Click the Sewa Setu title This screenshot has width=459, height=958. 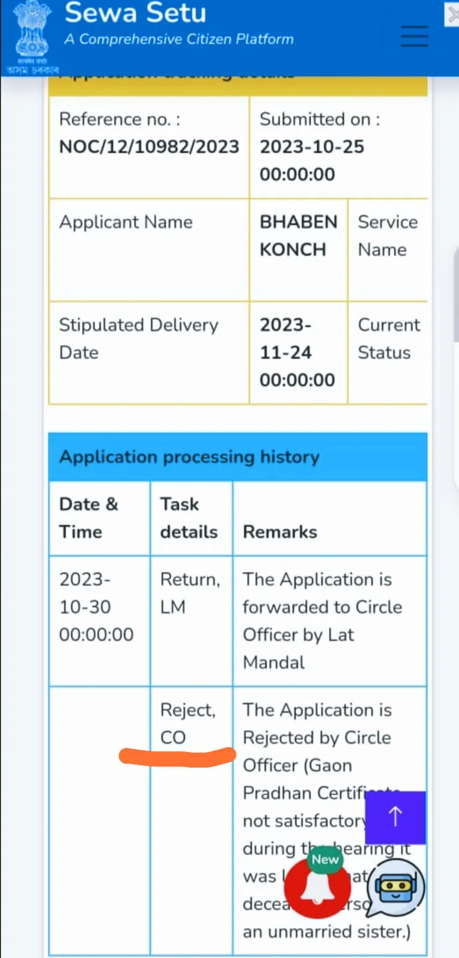135,13
